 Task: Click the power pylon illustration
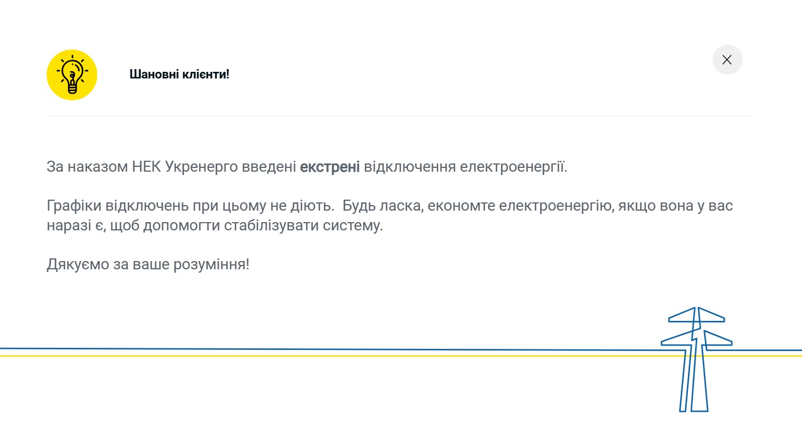pyautogui.click(x=696, y=359)
